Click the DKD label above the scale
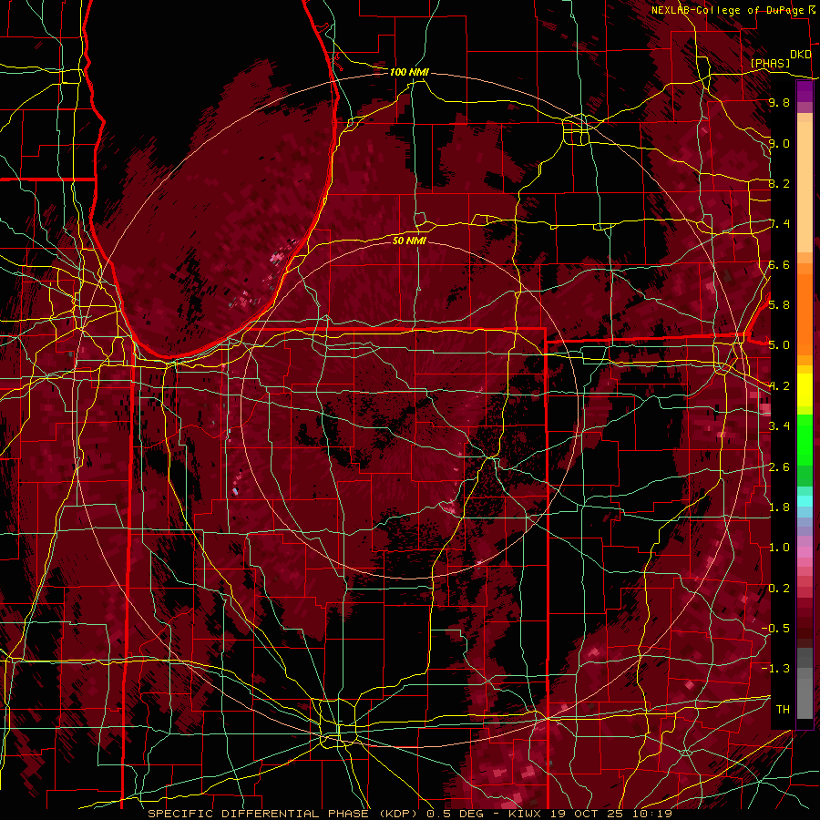 point(801,55)
